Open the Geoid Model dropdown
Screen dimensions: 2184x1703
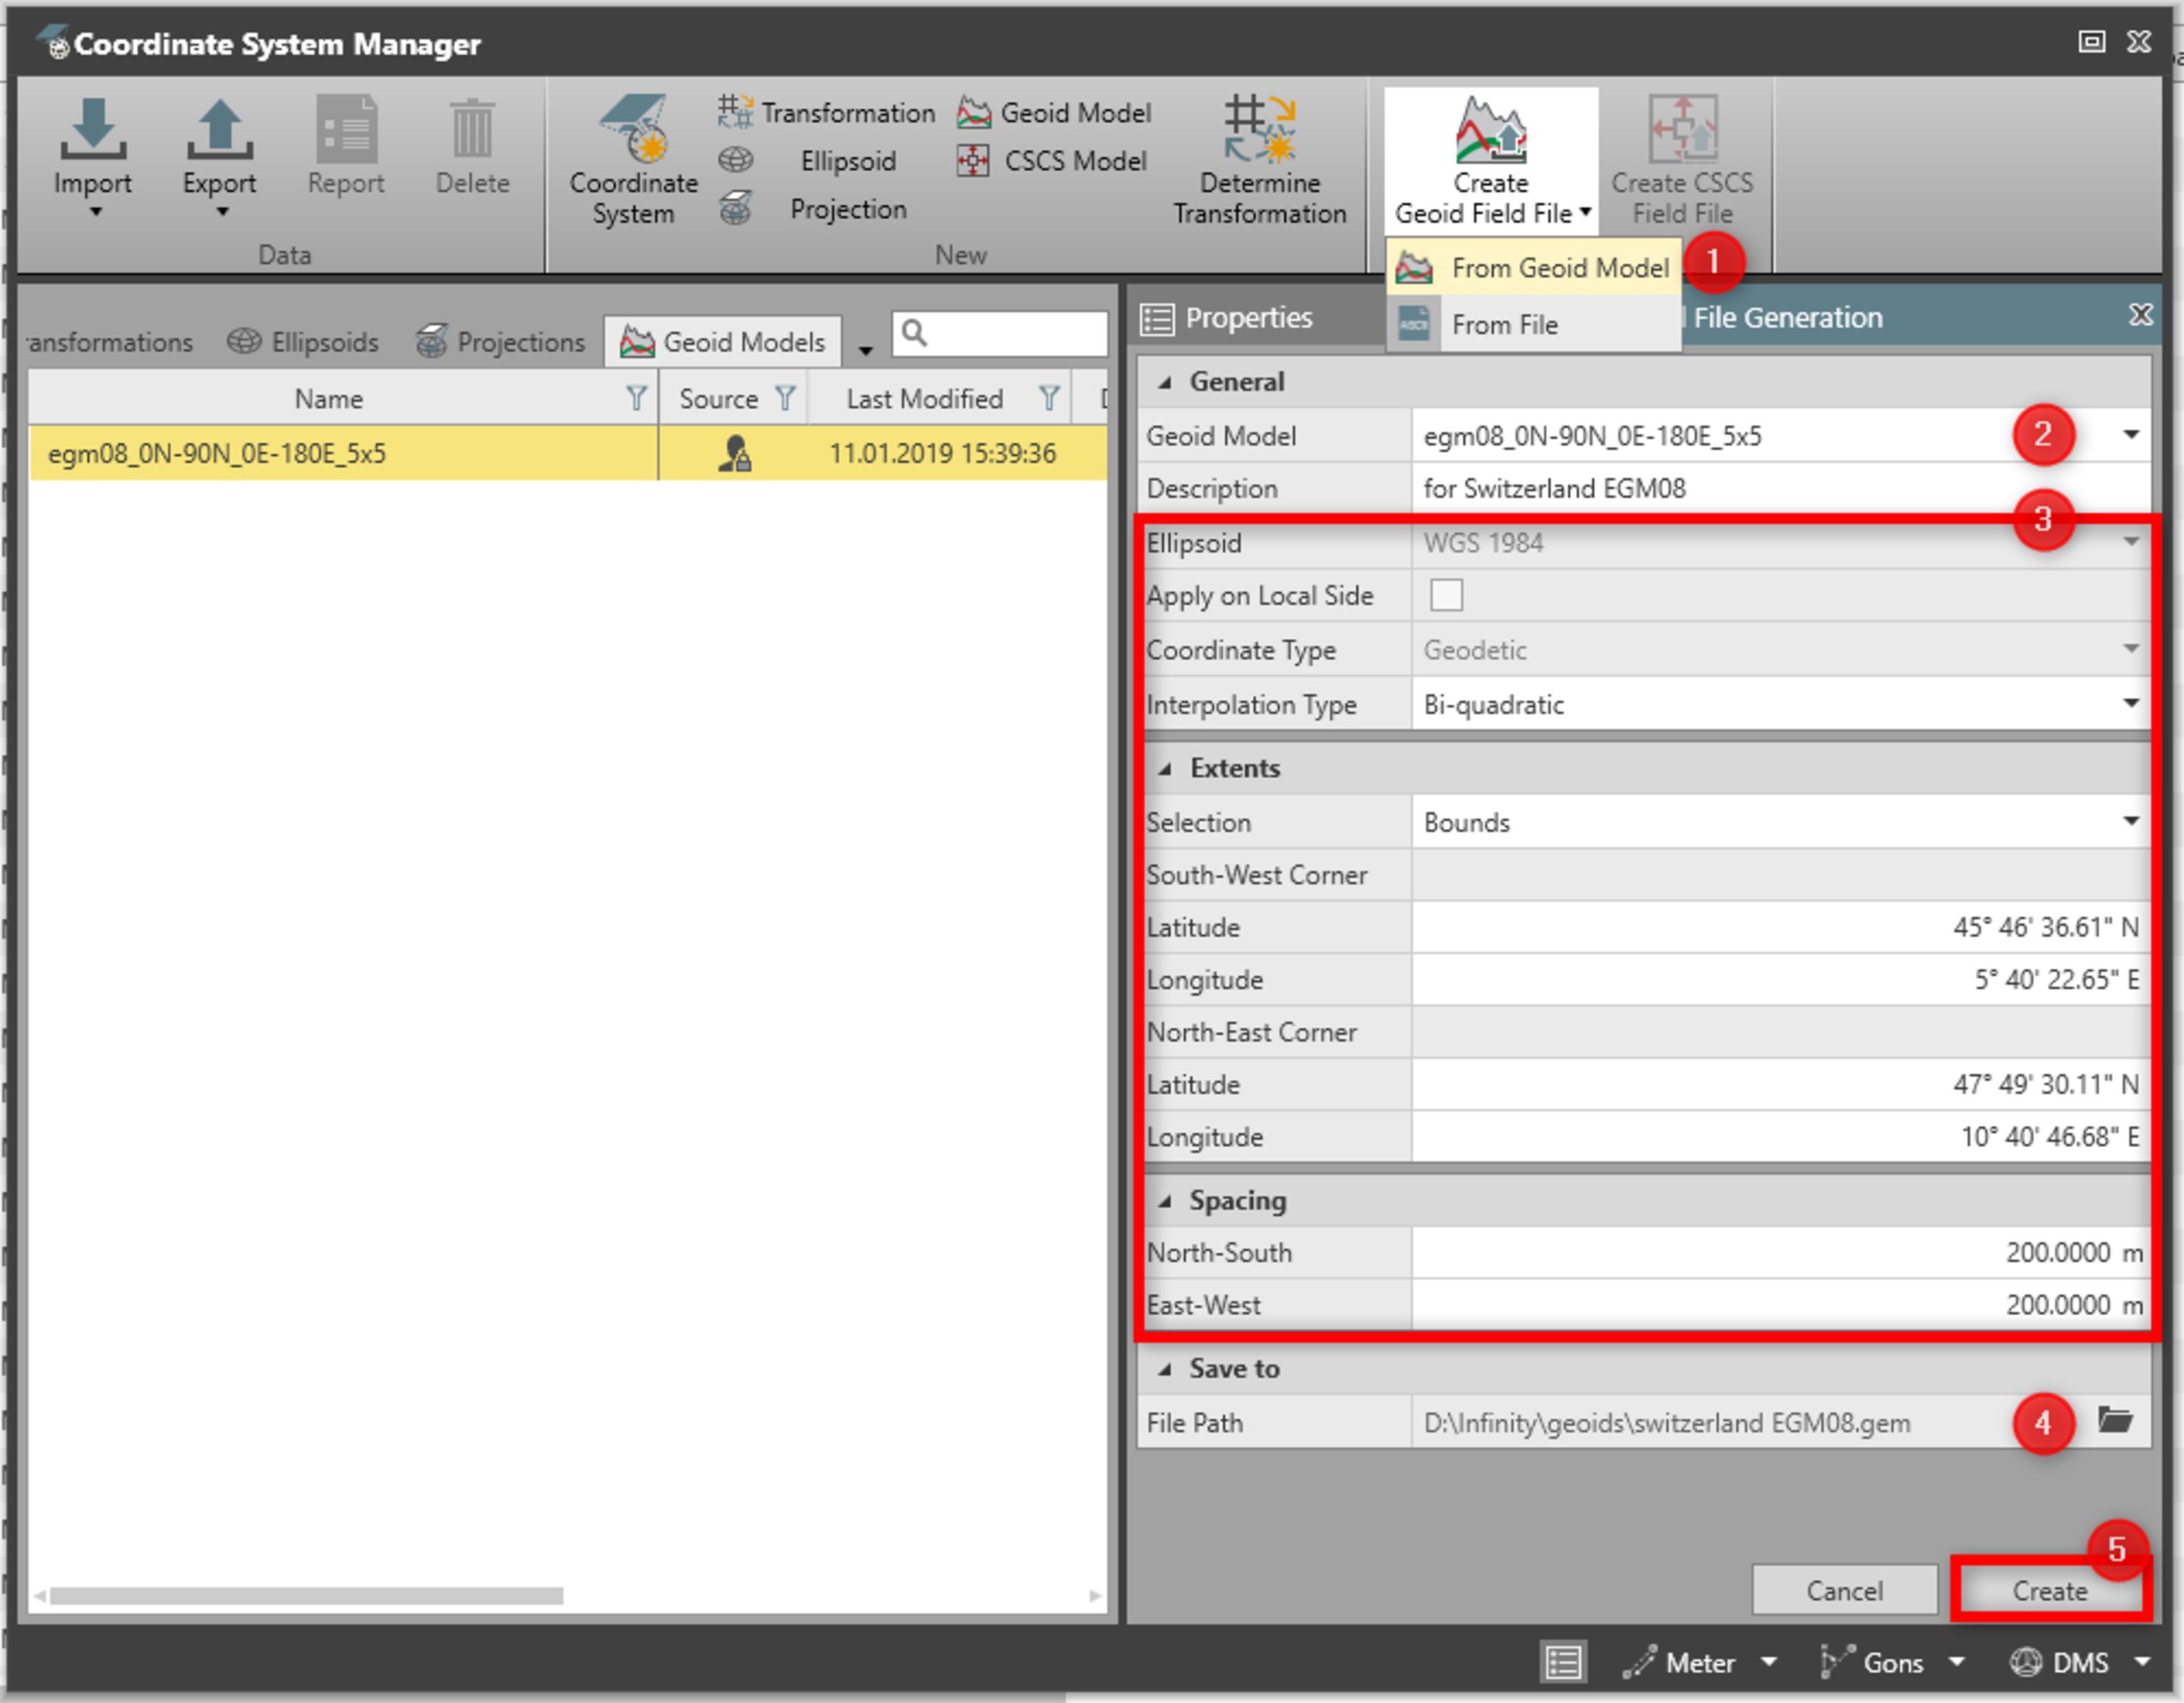coord(2131,435)
